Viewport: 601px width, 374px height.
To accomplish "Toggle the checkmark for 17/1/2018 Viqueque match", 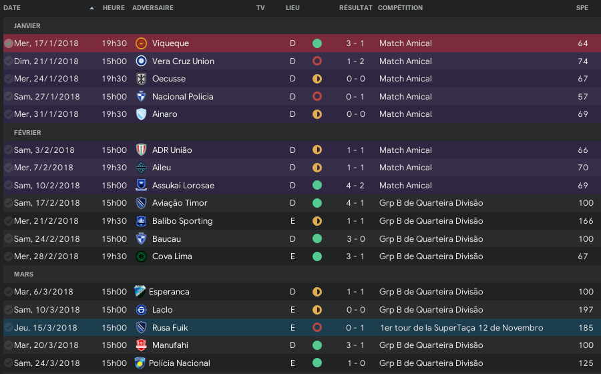I will pos(9,43).
